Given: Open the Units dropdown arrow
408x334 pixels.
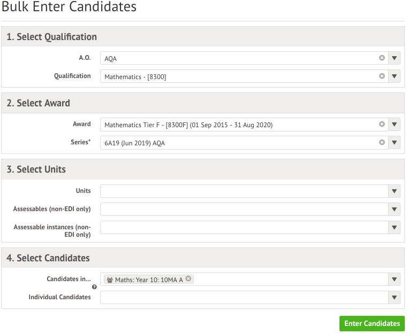Looking at the screenshot, I should pos(394,191).
